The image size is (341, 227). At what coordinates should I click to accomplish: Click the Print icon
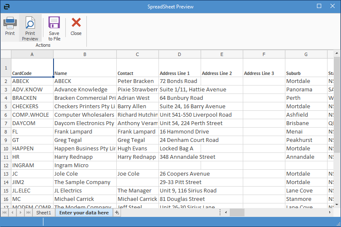point(10,26)
